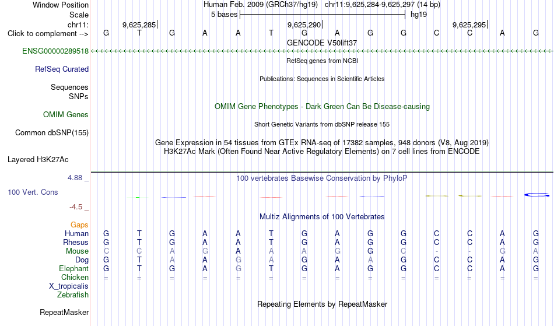Click the Elephant species row label

click(x=73, y=269)
